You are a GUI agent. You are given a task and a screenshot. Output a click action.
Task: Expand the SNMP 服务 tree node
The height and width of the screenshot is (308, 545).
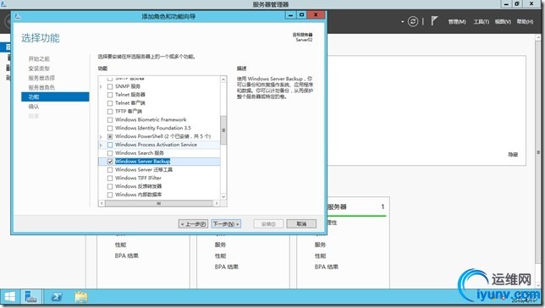(x=102, y=86)
